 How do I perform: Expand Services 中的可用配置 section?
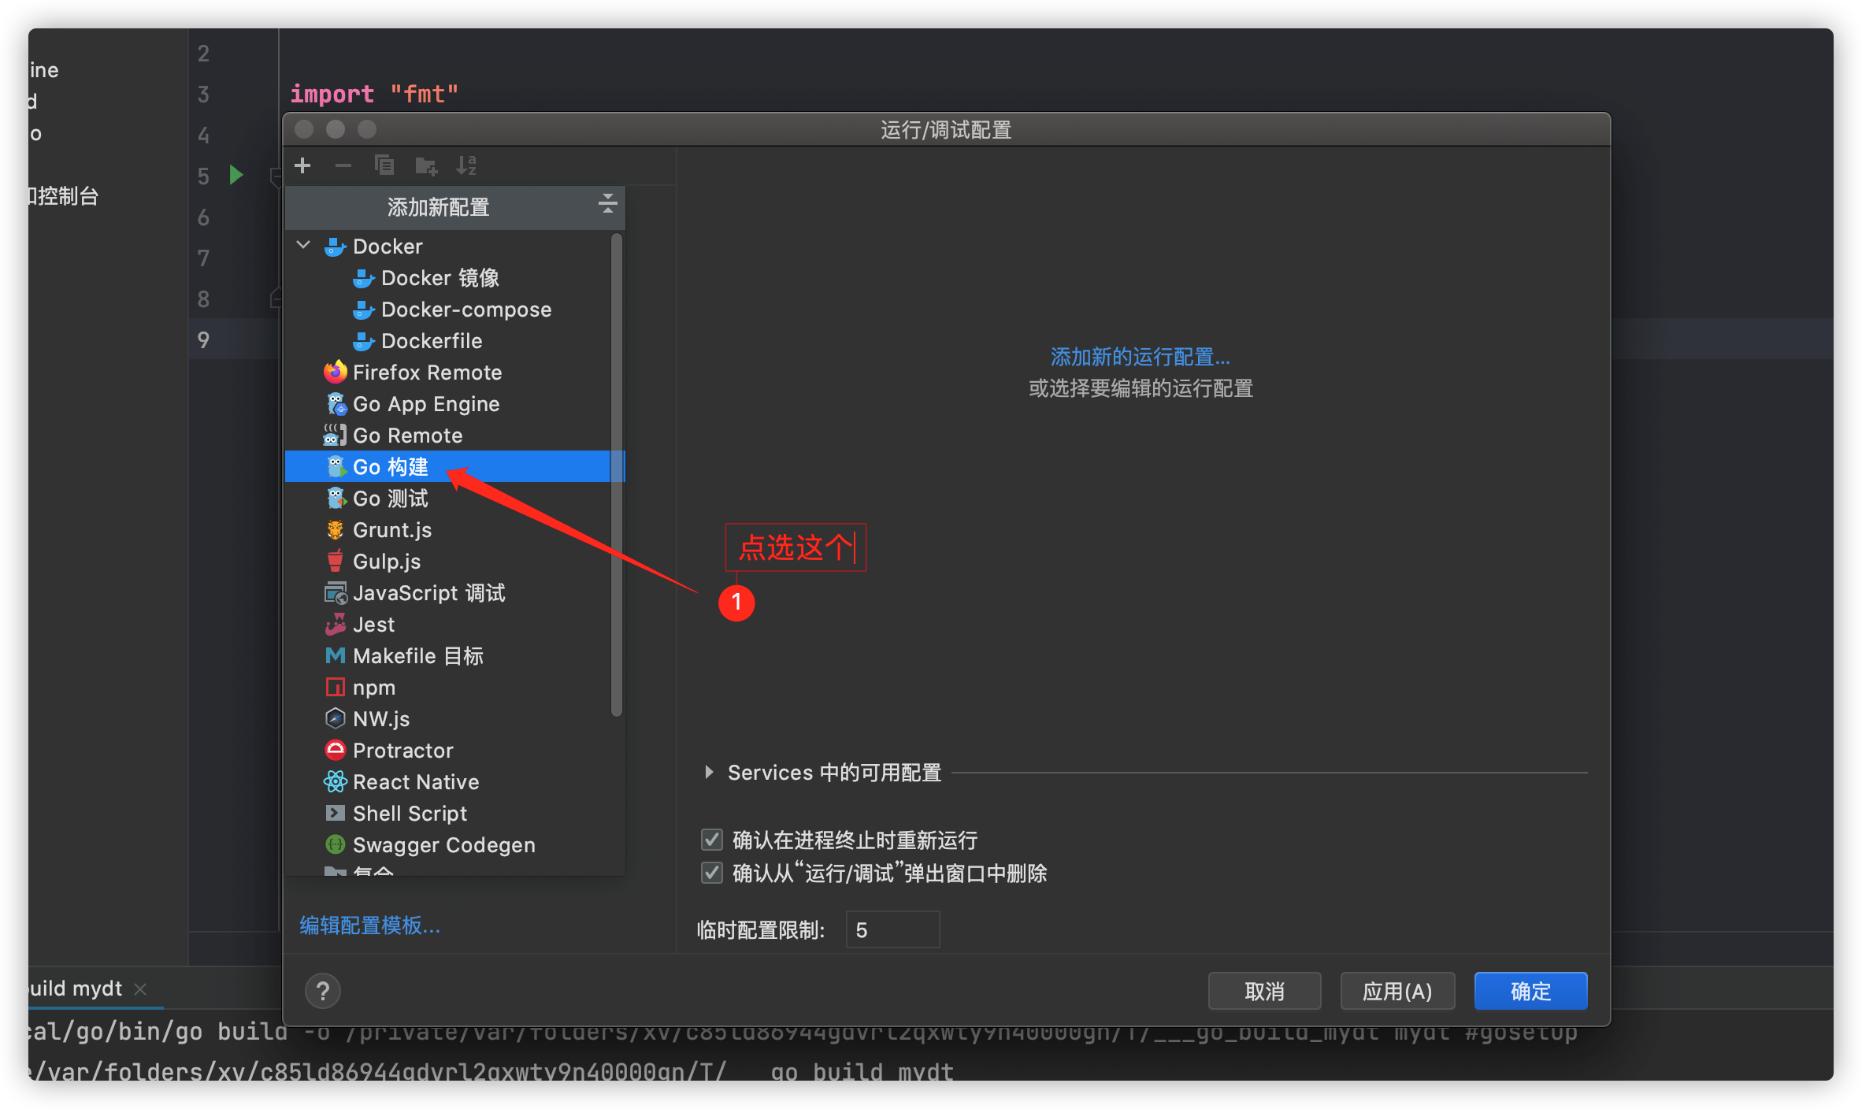click(x=709, y=772)
